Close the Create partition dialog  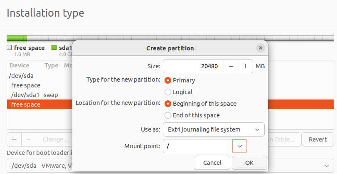pos(261,48)
